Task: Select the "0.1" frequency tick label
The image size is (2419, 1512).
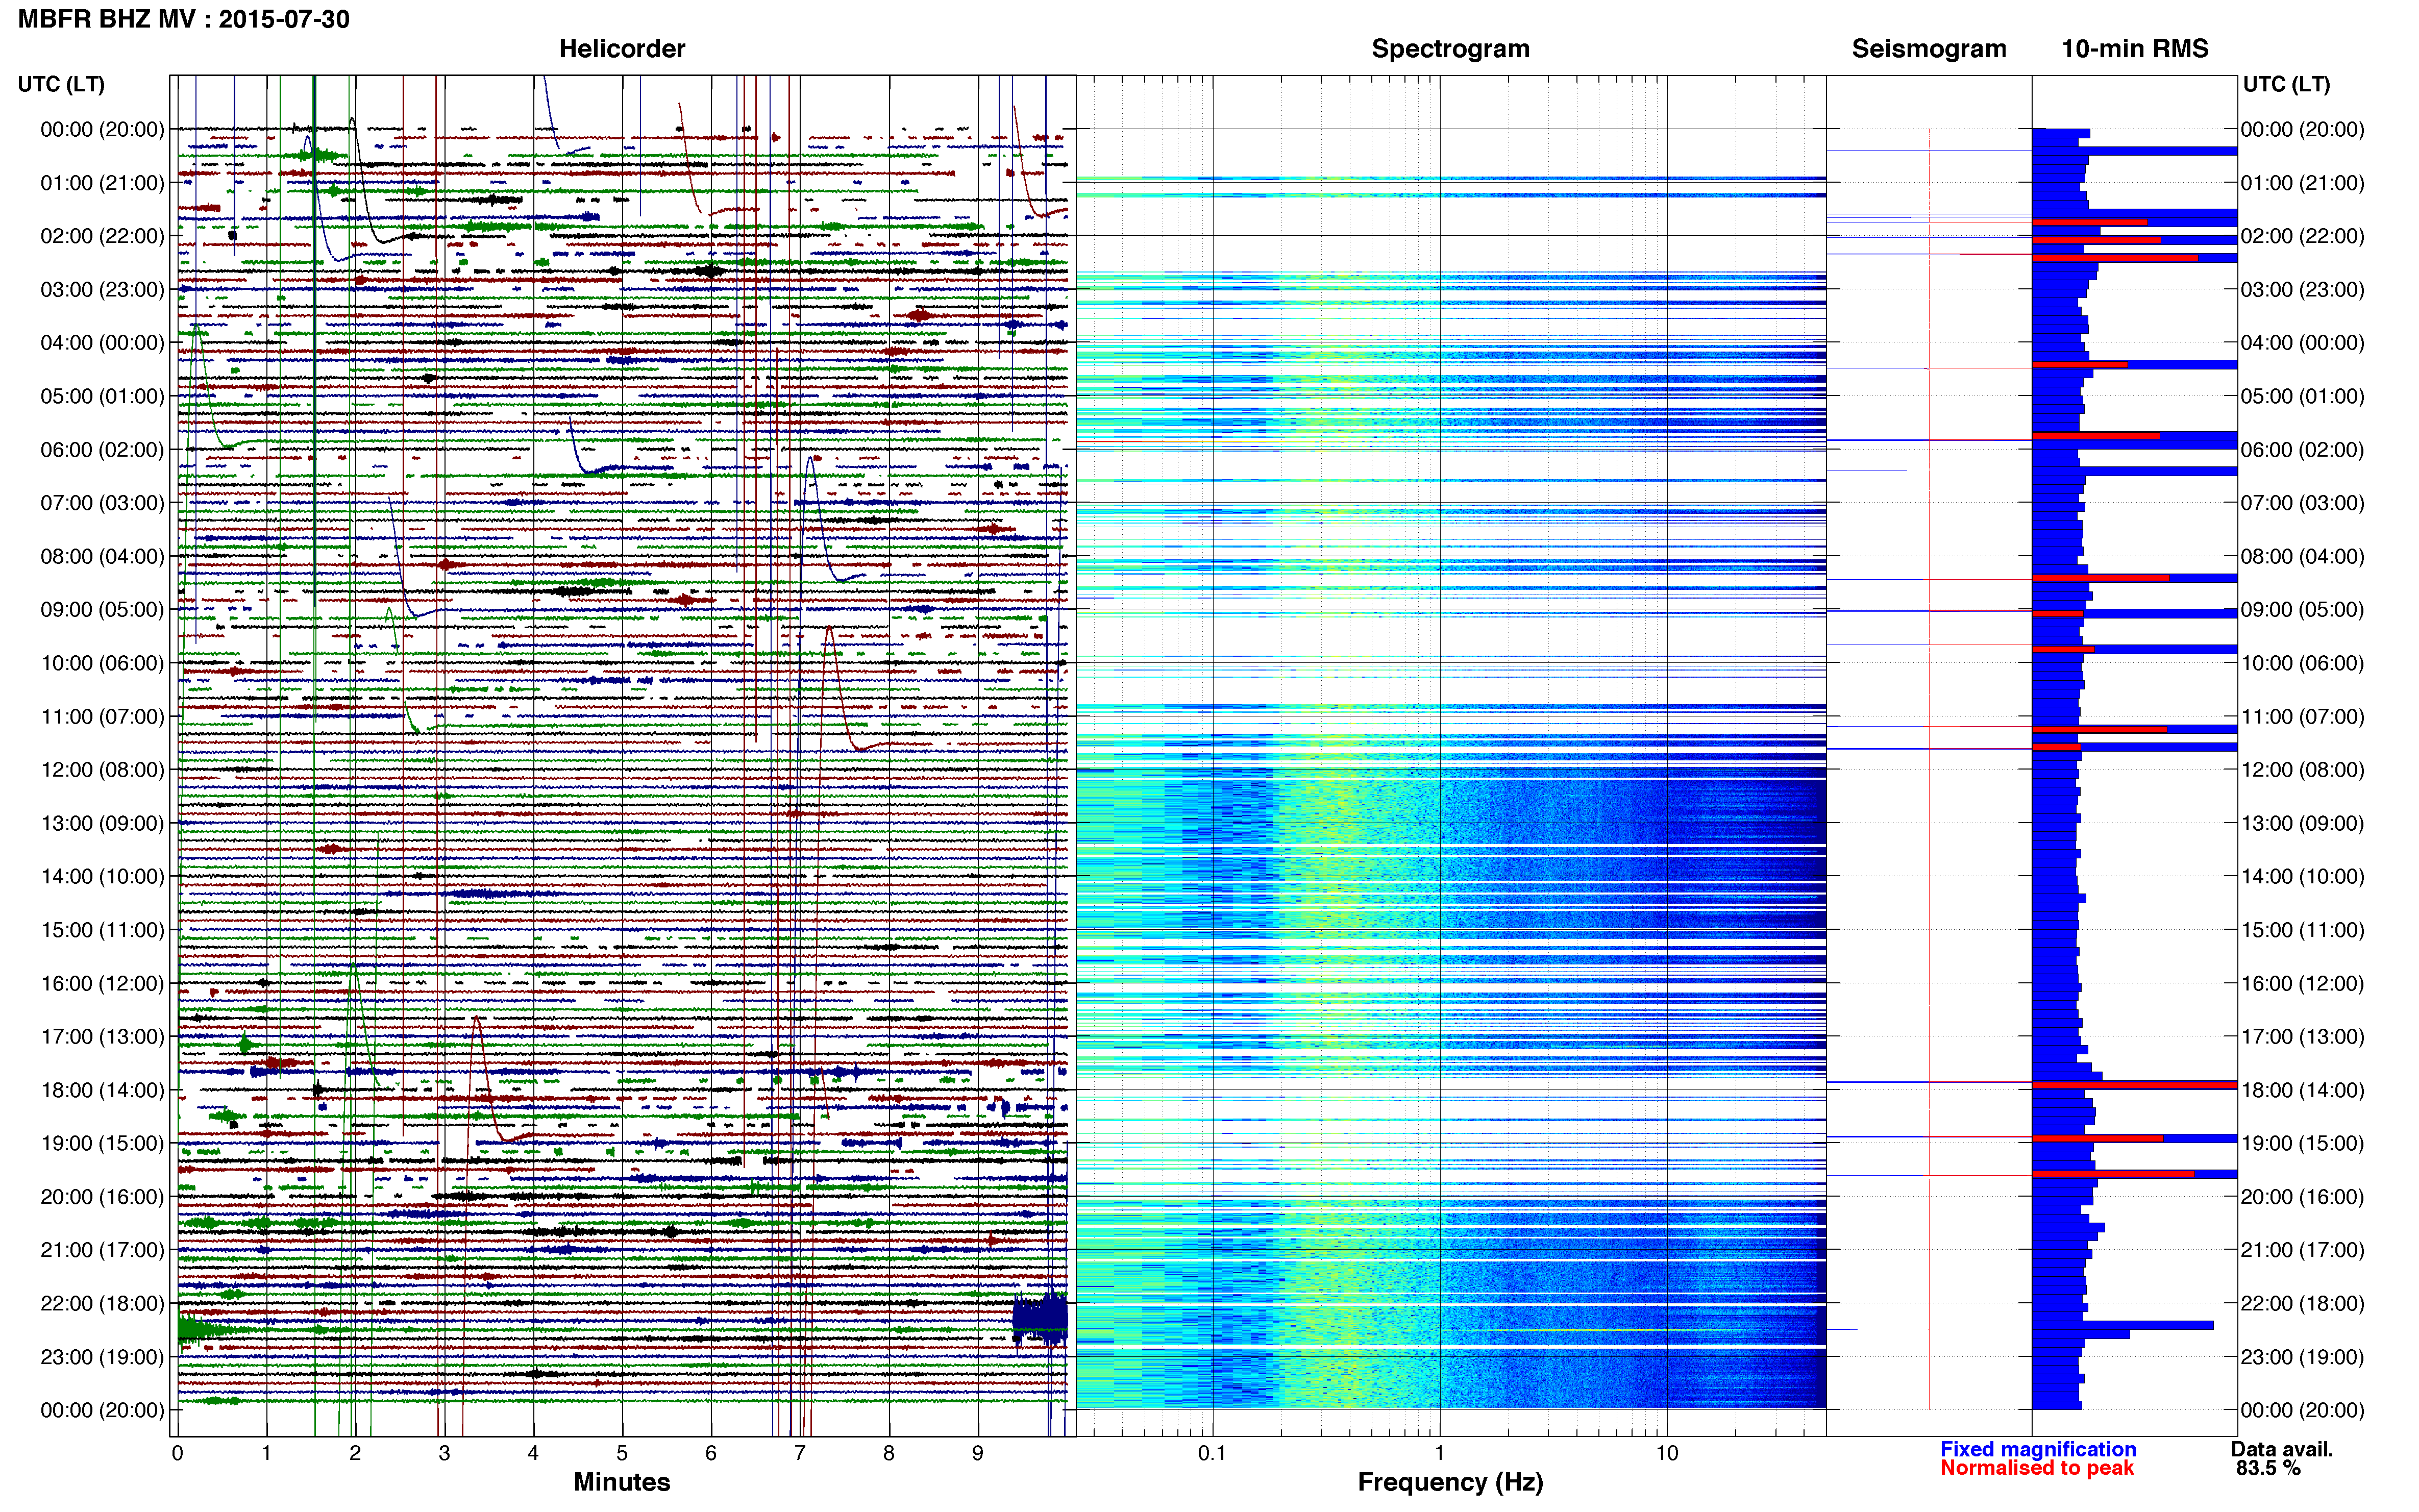Action: click(1212, 1453)
